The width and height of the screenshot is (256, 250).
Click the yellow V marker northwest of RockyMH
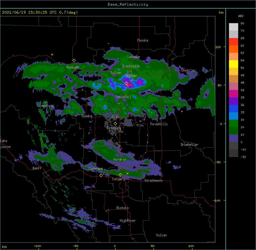52,55
